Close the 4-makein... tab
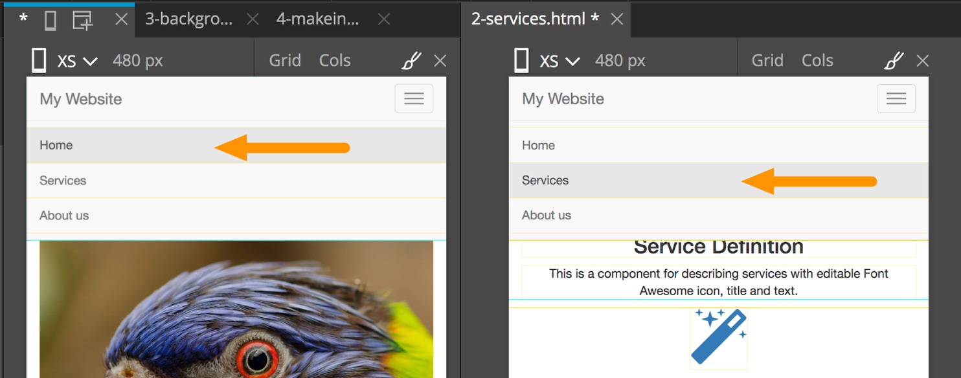This screenshot has width=961, height=378. [384, 19]
